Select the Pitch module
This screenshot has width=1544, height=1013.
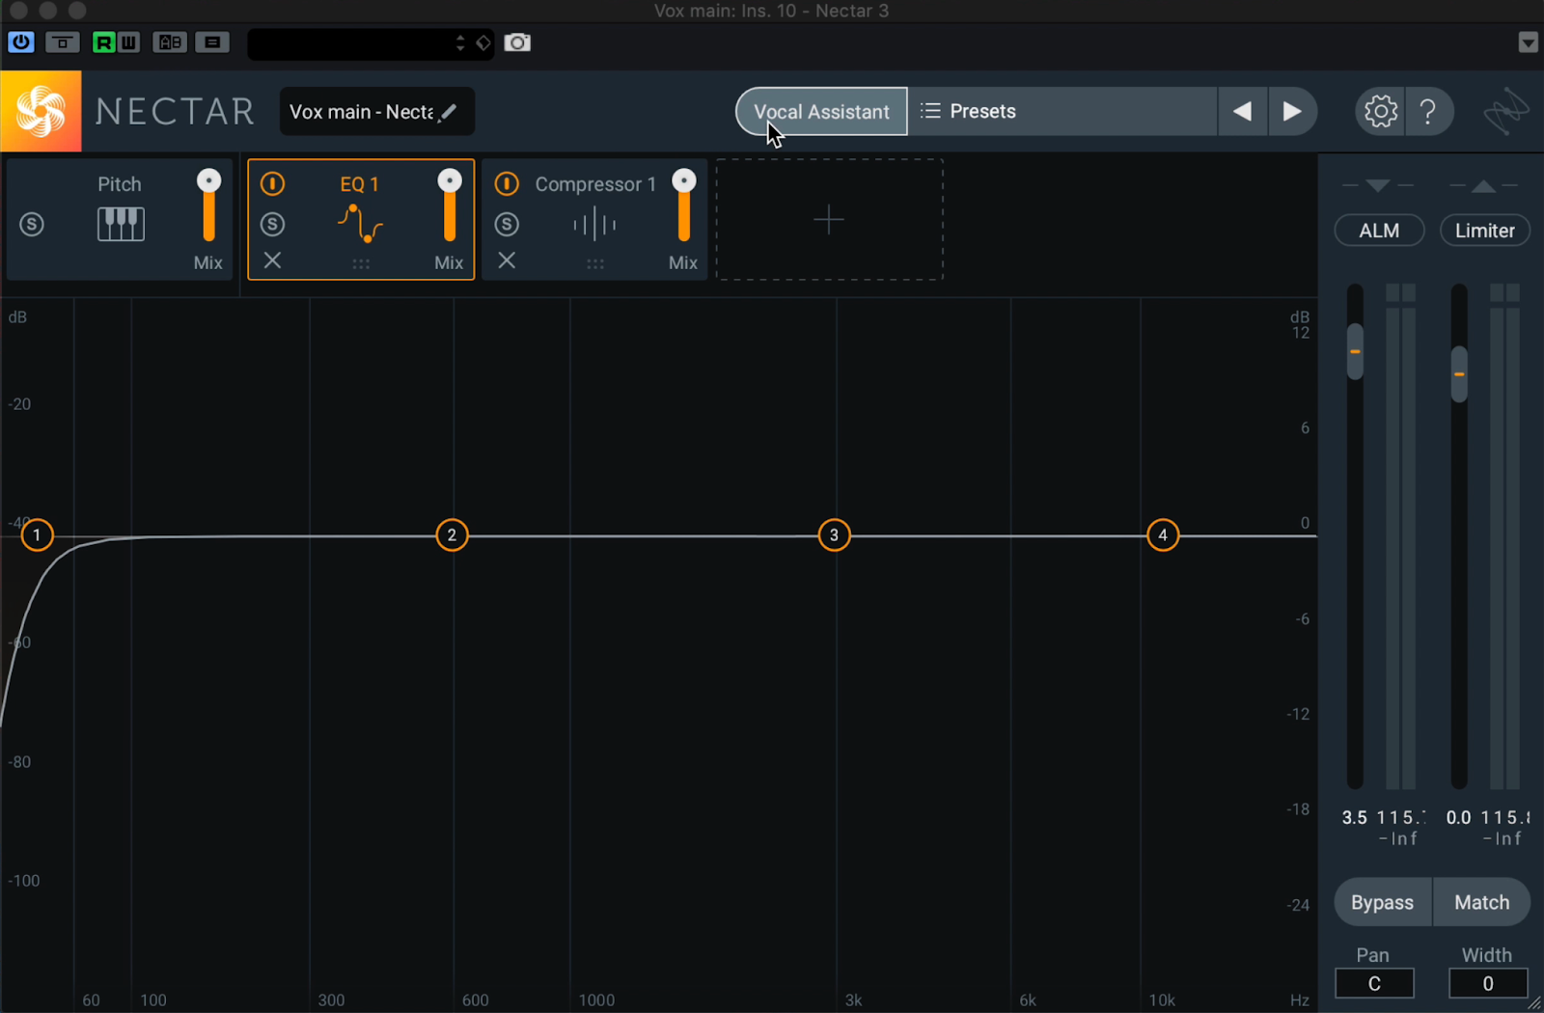point(120,220)
